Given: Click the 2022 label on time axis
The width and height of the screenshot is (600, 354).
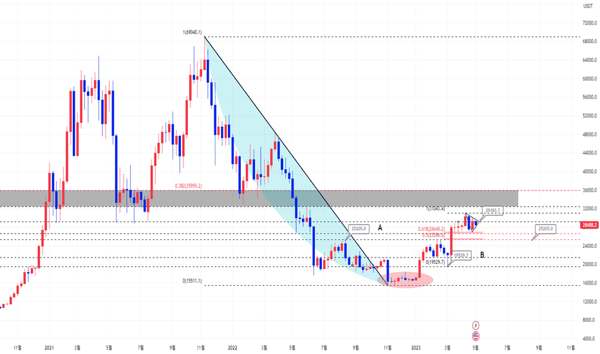Looking at the screenshot, I should (x=232, y=348).
